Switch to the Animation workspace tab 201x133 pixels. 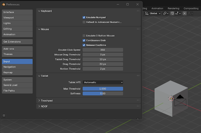(x=157, y=8)
